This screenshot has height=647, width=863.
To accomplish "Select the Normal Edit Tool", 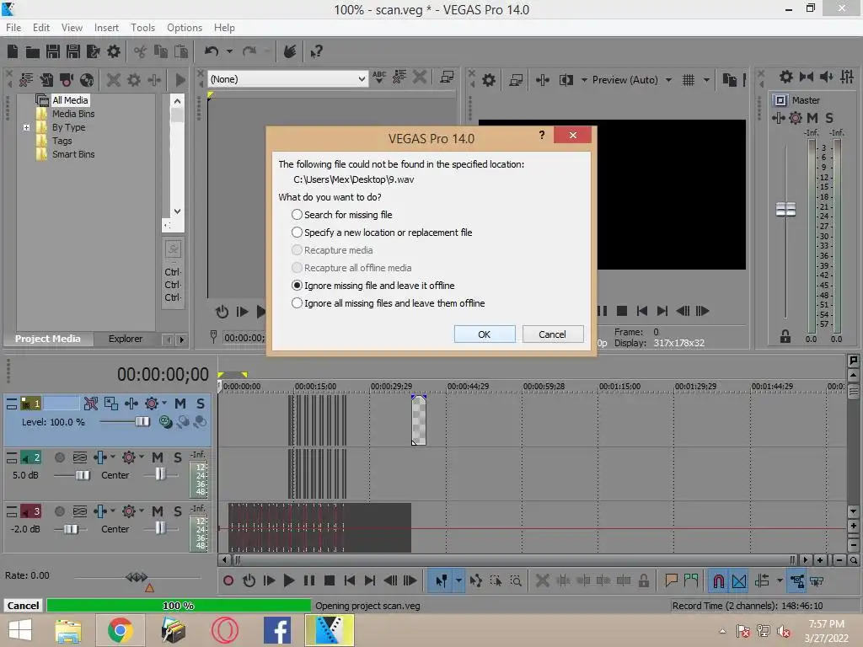I will click(x=441, y=580).
